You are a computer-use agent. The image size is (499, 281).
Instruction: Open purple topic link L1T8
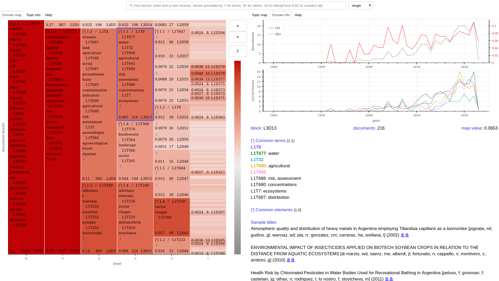[256, 147]
